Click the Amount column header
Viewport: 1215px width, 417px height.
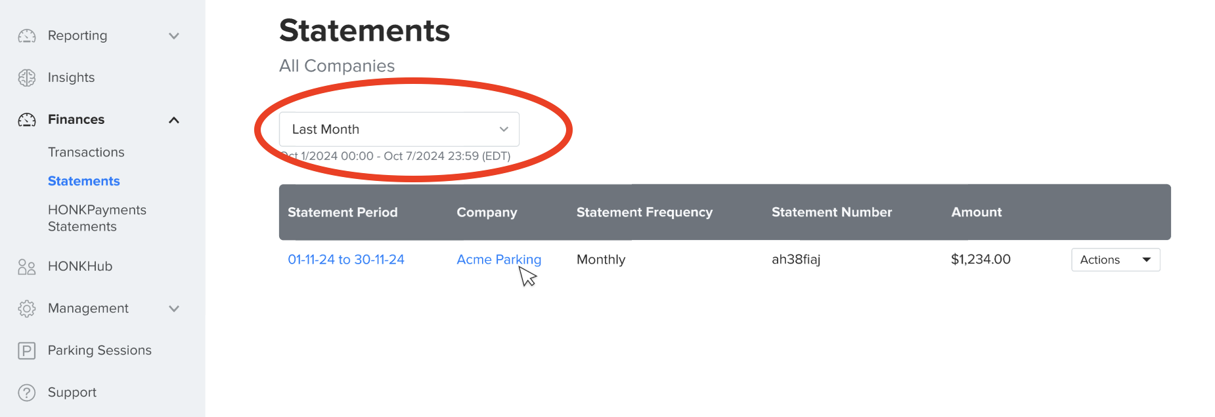click(977, 212)
